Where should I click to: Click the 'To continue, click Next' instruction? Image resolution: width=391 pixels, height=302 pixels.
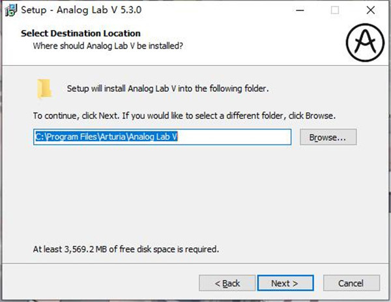[x=184, y=116]
